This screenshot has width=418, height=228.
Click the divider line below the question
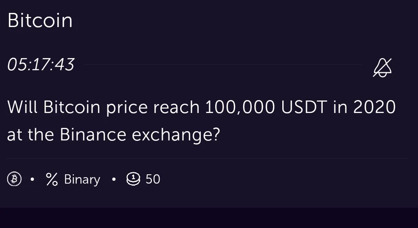208,159
